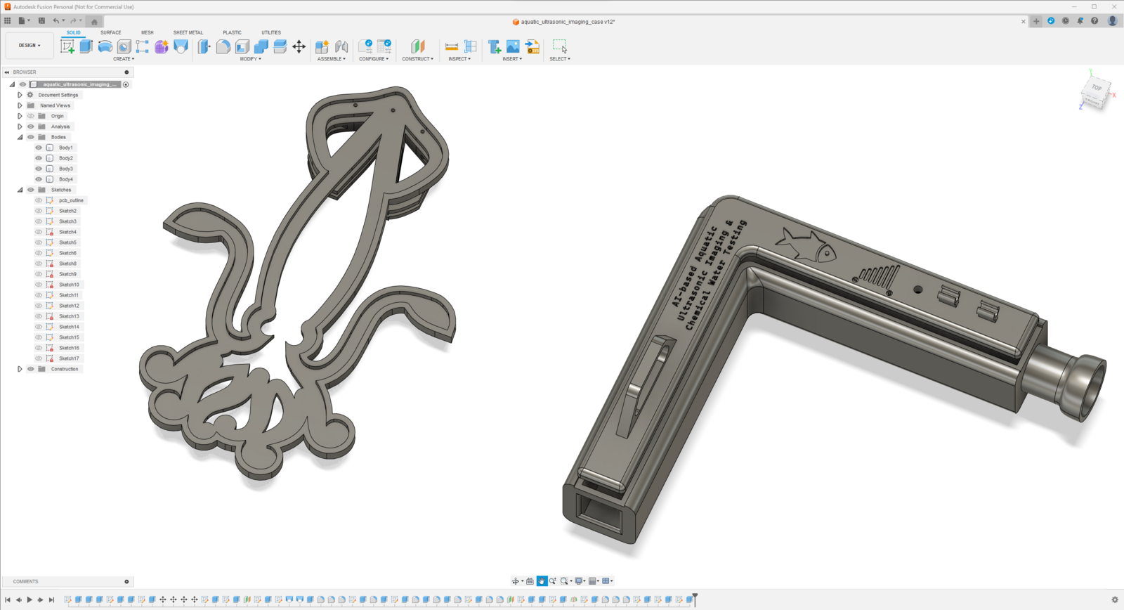Choose the Insert Canvas image icon
Image resolution: width=1124 pixels, height=610 pixels.
click(513, 46)
